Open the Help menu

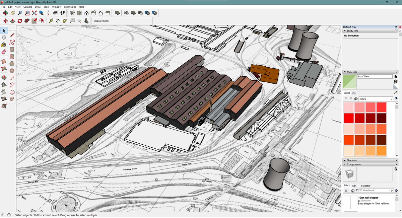[x=81, y=7]
